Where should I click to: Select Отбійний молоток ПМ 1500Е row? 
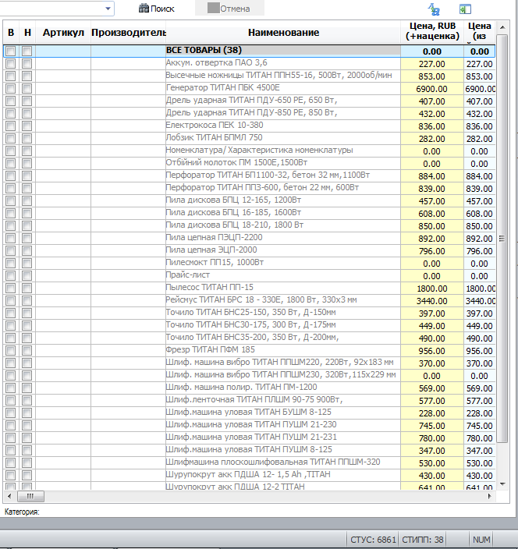[249, 164]
